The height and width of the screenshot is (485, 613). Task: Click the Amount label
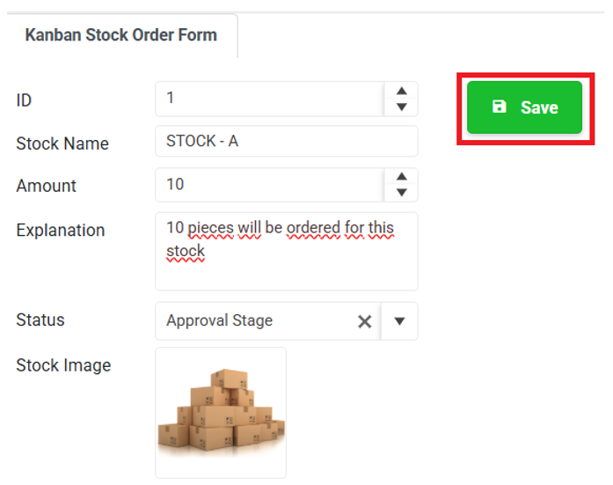(x=46, y=186)
